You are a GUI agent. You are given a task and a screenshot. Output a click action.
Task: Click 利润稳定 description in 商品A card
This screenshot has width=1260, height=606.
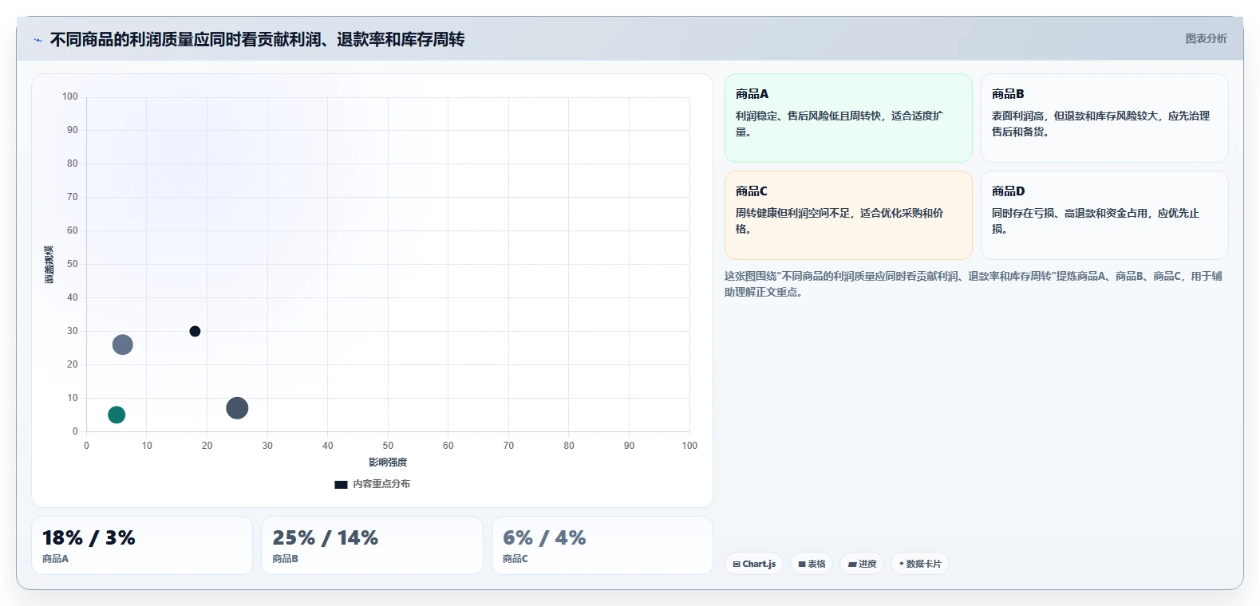(839, 124)
